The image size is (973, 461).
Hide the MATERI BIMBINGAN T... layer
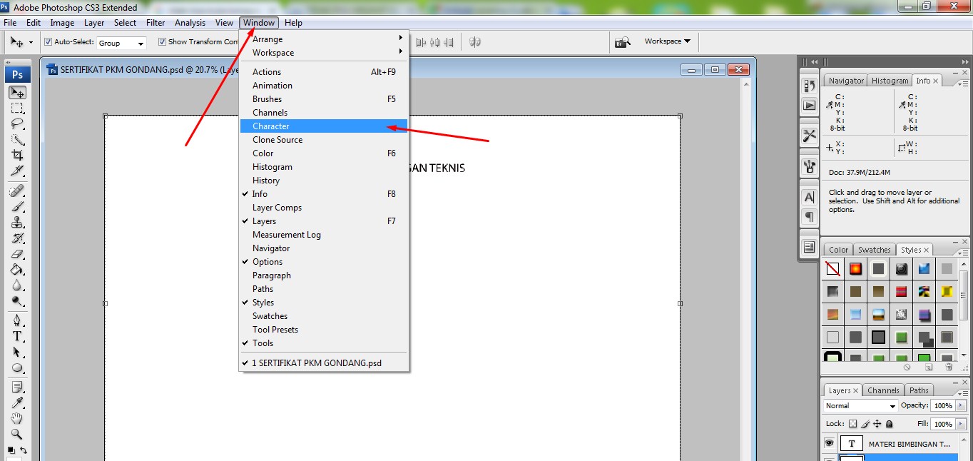[829, 443]
